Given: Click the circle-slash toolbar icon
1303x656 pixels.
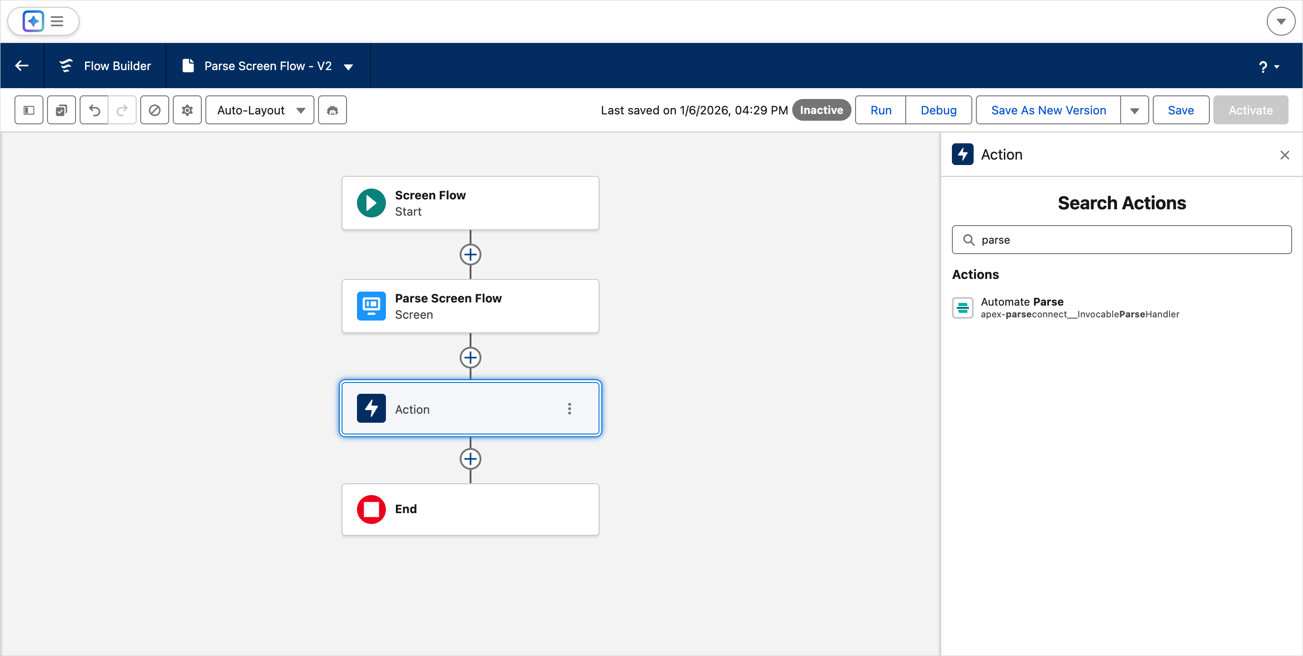Looking at the screenshot, I should pyautogui.click(x=154, y=110).
